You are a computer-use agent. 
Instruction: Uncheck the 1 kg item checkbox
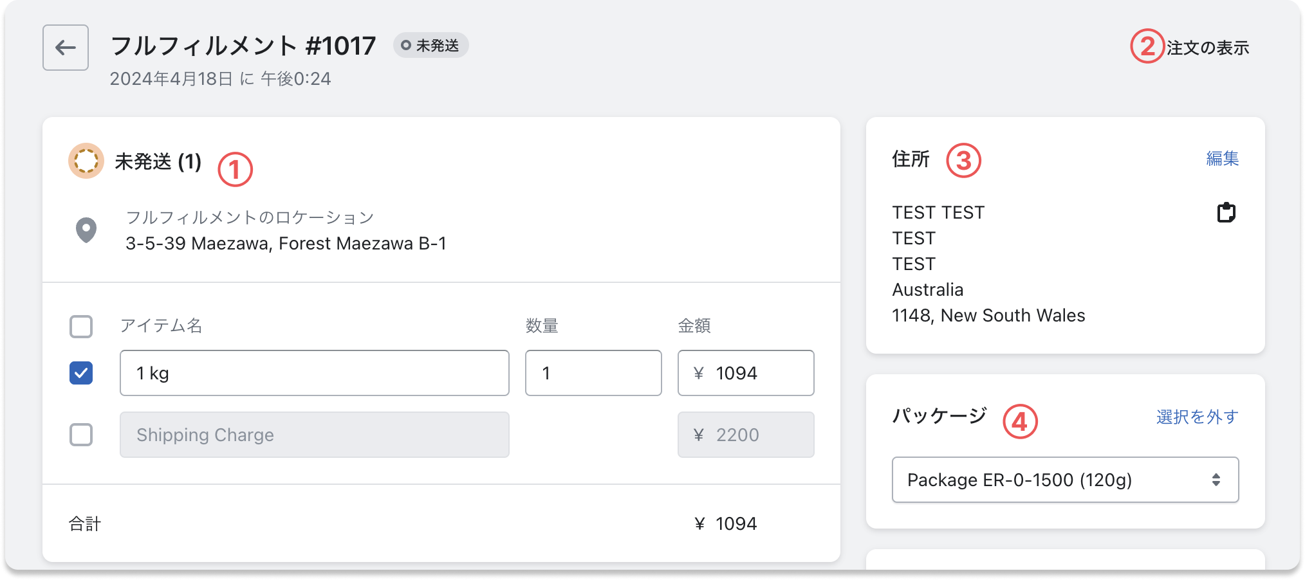tap(81, 373)
